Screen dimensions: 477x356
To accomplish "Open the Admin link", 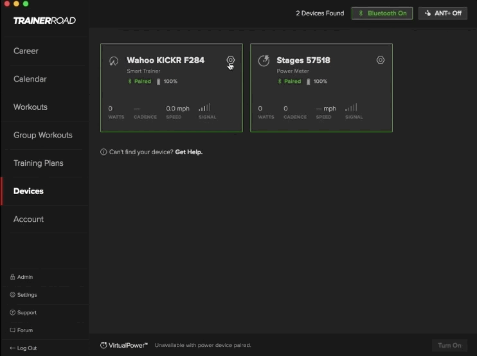I will [x=25, y=277].
